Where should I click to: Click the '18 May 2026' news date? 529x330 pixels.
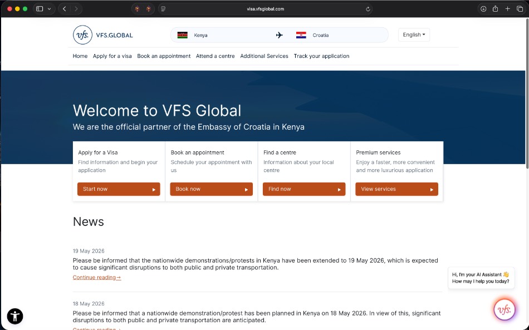pyautogui.click(x=89, y=304)
